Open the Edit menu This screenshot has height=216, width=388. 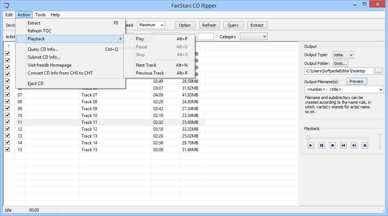[x=9, y=15]
